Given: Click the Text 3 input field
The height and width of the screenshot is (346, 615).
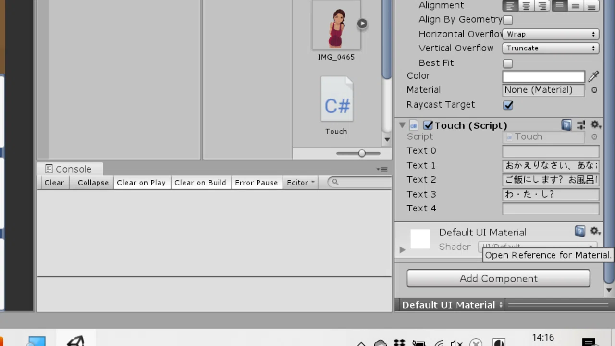Looking at the screenshot, I should point(551,195).
